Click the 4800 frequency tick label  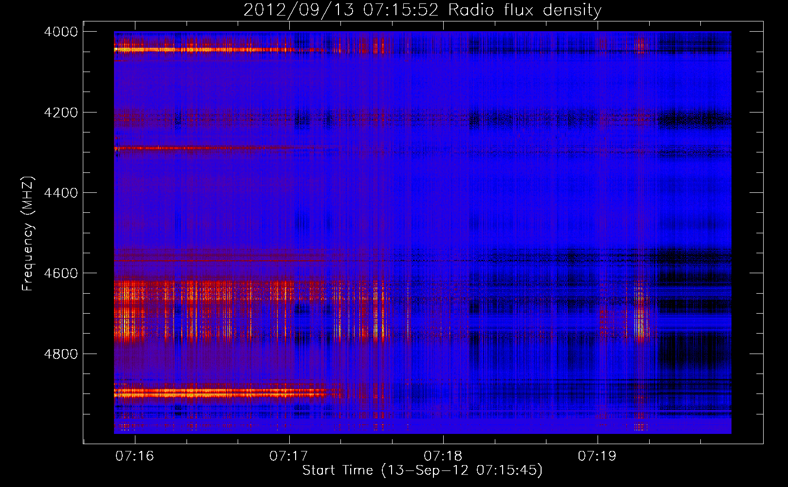(61, 354)
